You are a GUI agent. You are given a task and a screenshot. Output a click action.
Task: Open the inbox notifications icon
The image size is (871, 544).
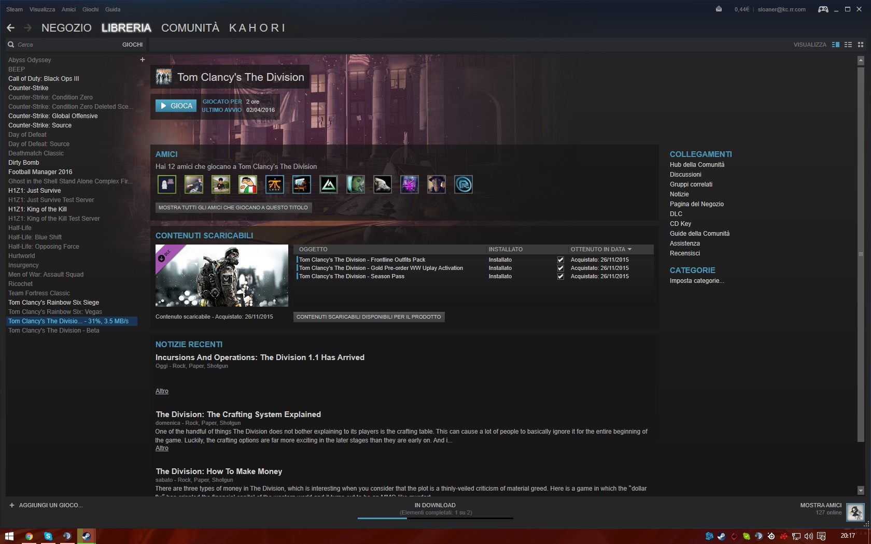click(x=719, y=9)
